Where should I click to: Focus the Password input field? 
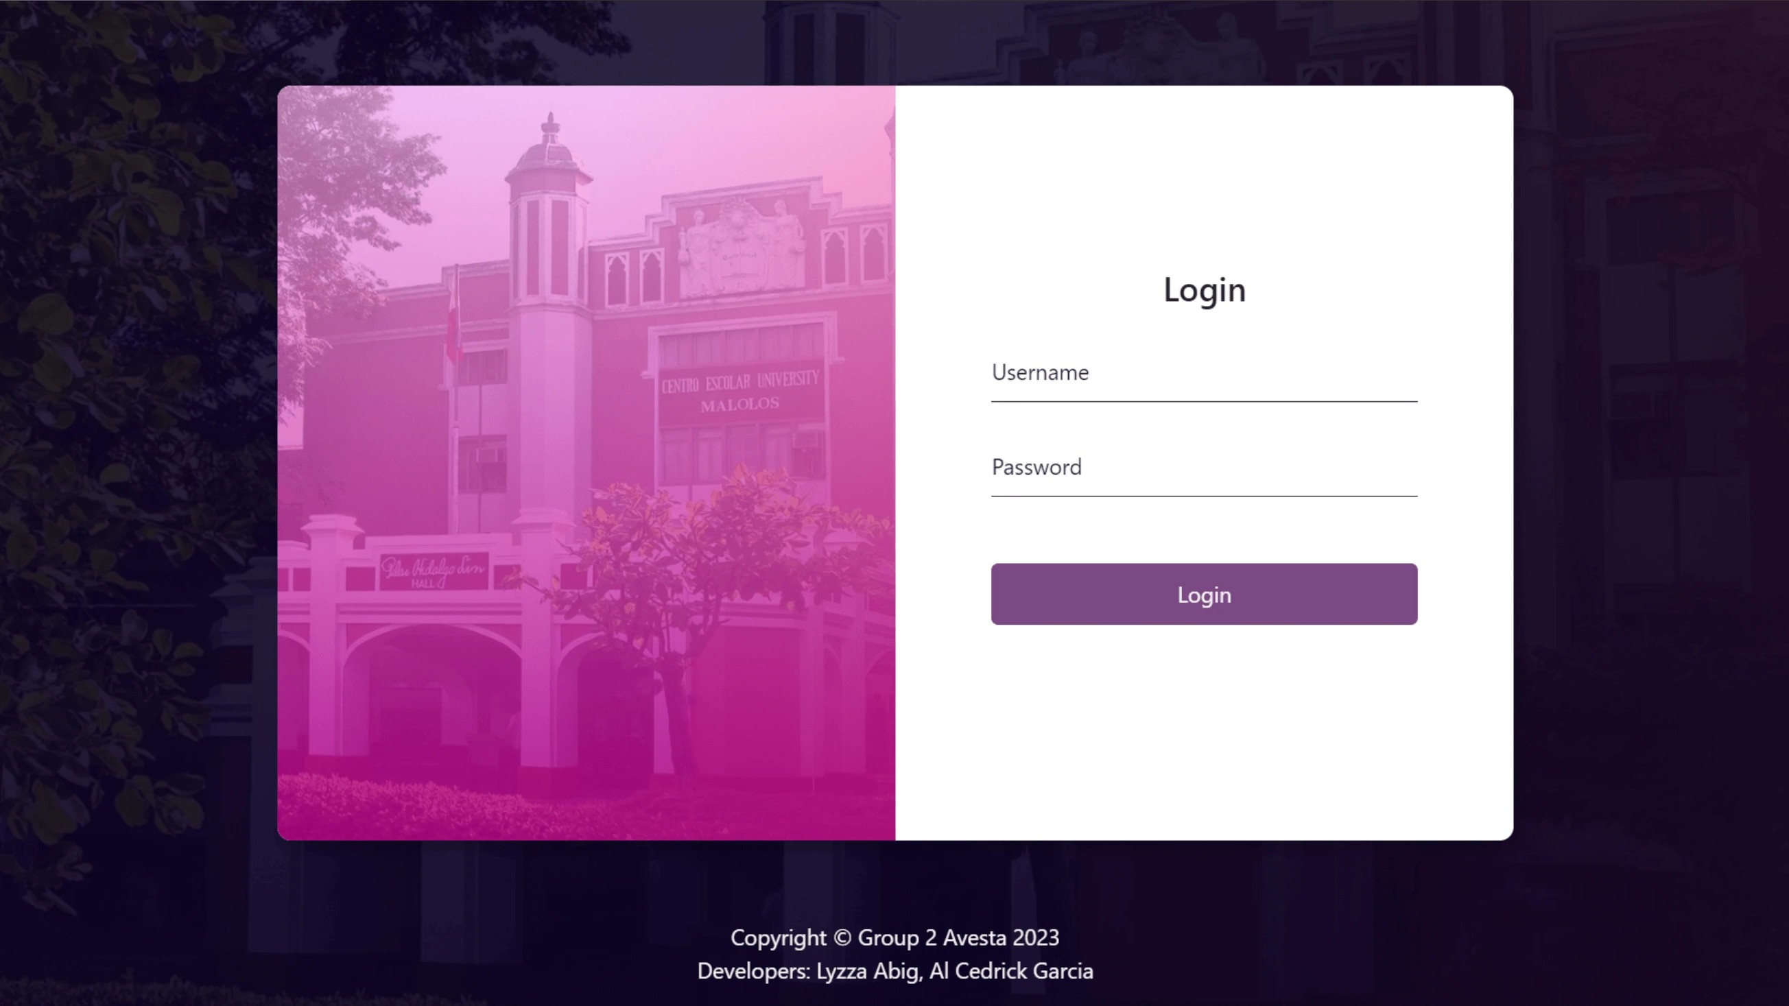(x=1204, y=468)
